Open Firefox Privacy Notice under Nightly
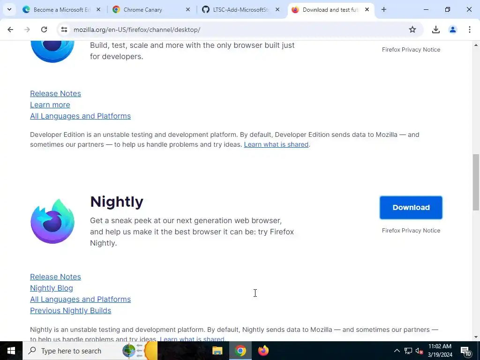 (x=411, y=231)
